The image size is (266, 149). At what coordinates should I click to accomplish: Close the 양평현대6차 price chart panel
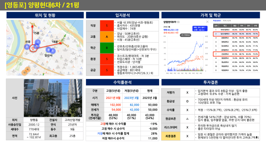207,22
